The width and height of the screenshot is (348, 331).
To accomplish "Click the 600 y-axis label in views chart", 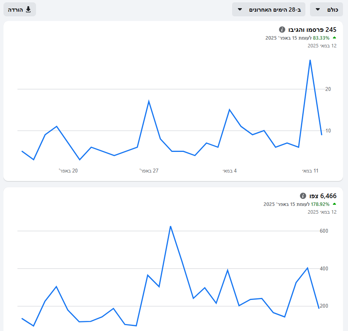I will 324,231.
